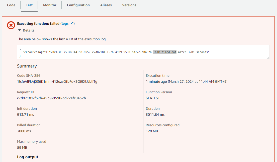Screen dimensions: 277x162
Task: Click the external link icon beside logs
Action: [x=71, y=23]
